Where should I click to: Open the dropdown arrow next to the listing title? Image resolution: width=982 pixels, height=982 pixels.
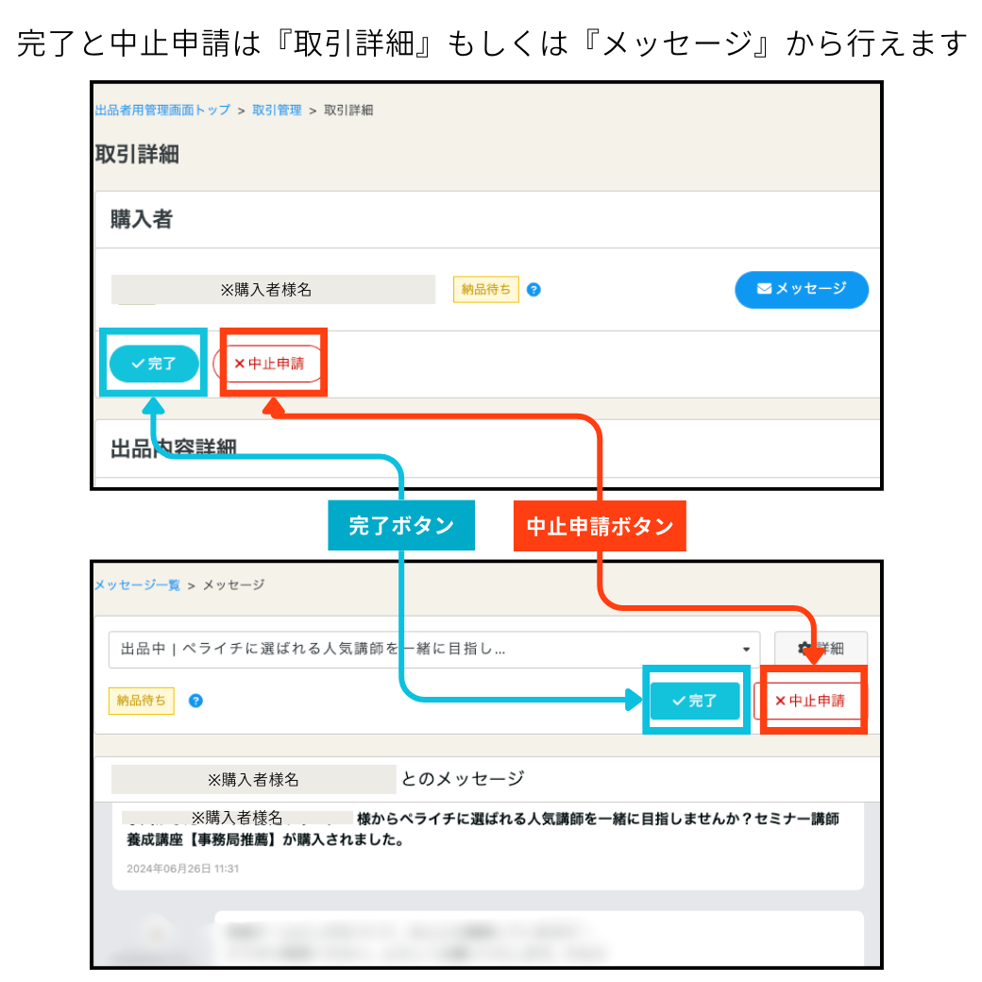[749, 648]
